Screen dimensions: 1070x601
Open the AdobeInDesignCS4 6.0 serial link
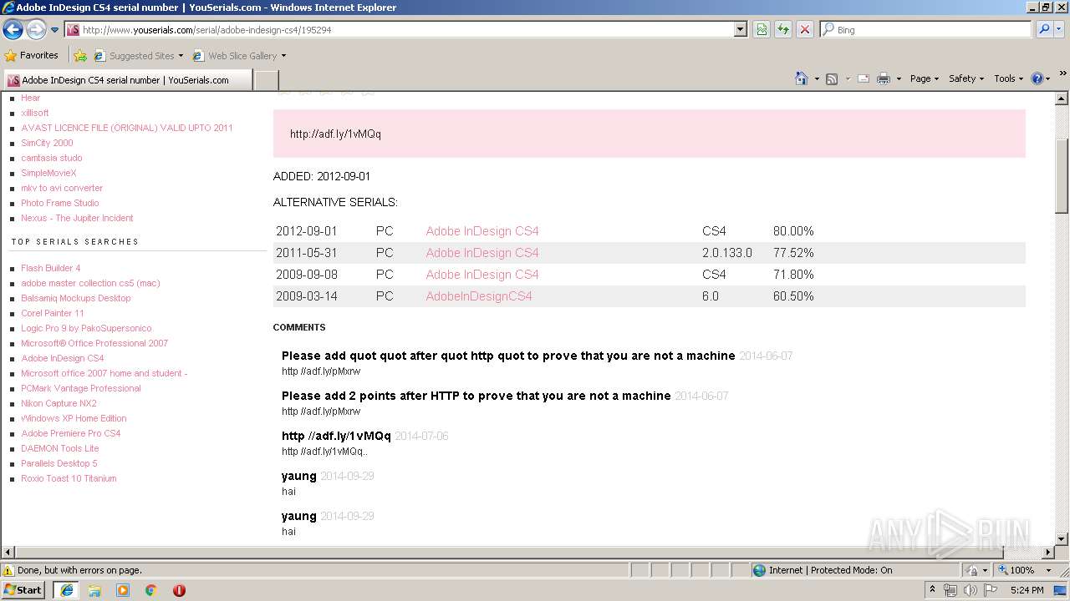tap(479, 296)
